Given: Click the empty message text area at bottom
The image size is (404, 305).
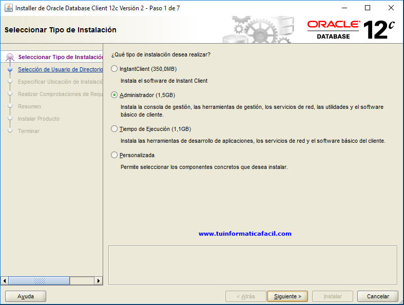Looking at the screenshot, I should (253, 265).
